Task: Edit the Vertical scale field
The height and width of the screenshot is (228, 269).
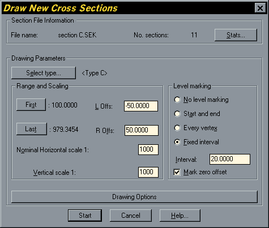Action: pos(148,172)
